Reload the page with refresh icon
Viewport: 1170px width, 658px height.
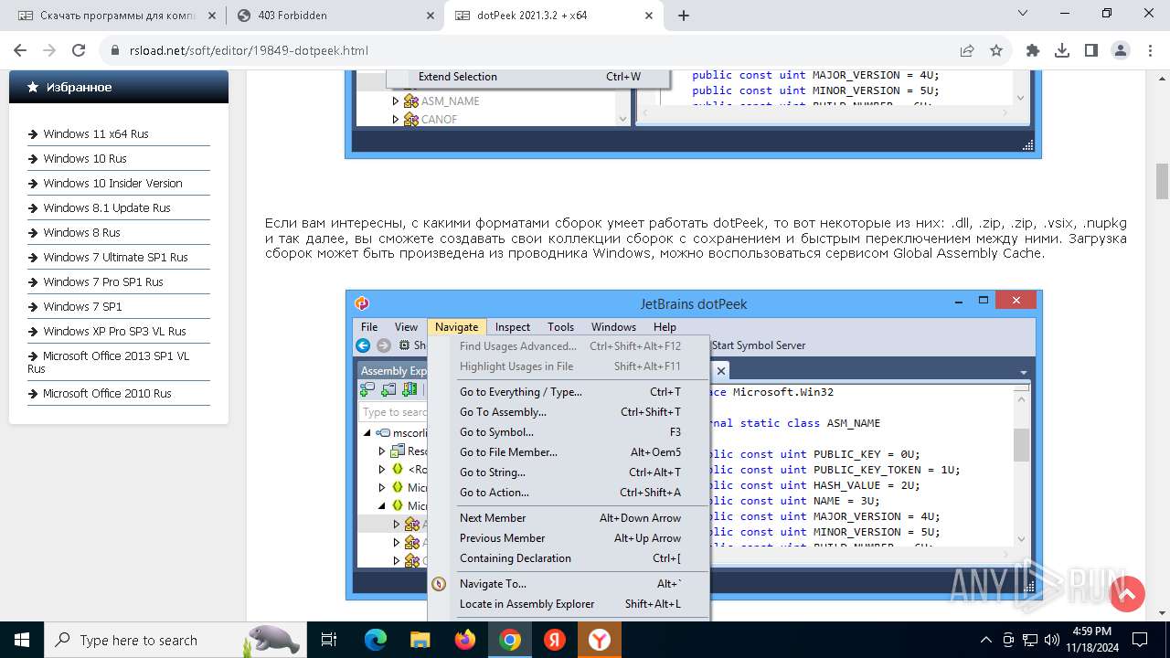[x=79, y=50]
